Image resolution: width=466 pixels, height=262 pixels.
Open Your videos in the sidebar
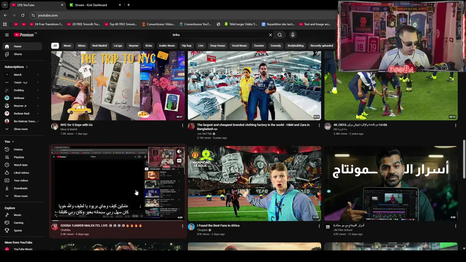(21, 180)
